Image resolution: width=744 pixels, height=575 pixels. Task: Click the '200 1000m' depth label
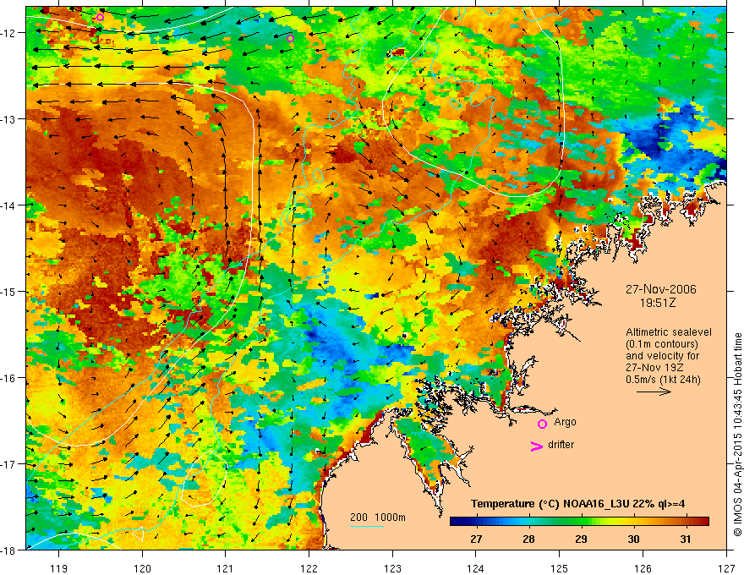(378, 517)
